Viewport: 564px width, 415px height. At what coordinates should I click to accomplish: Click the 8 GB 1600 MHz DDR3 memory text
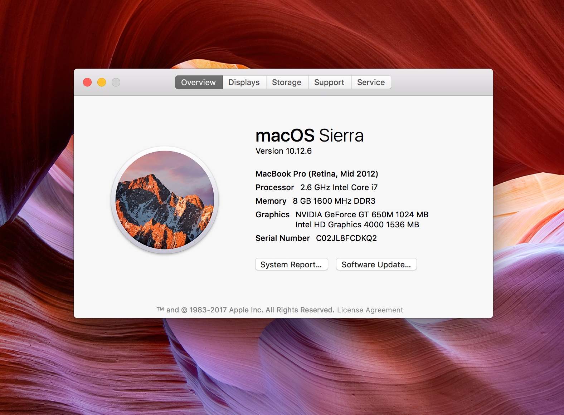click(x=334, y=201)
